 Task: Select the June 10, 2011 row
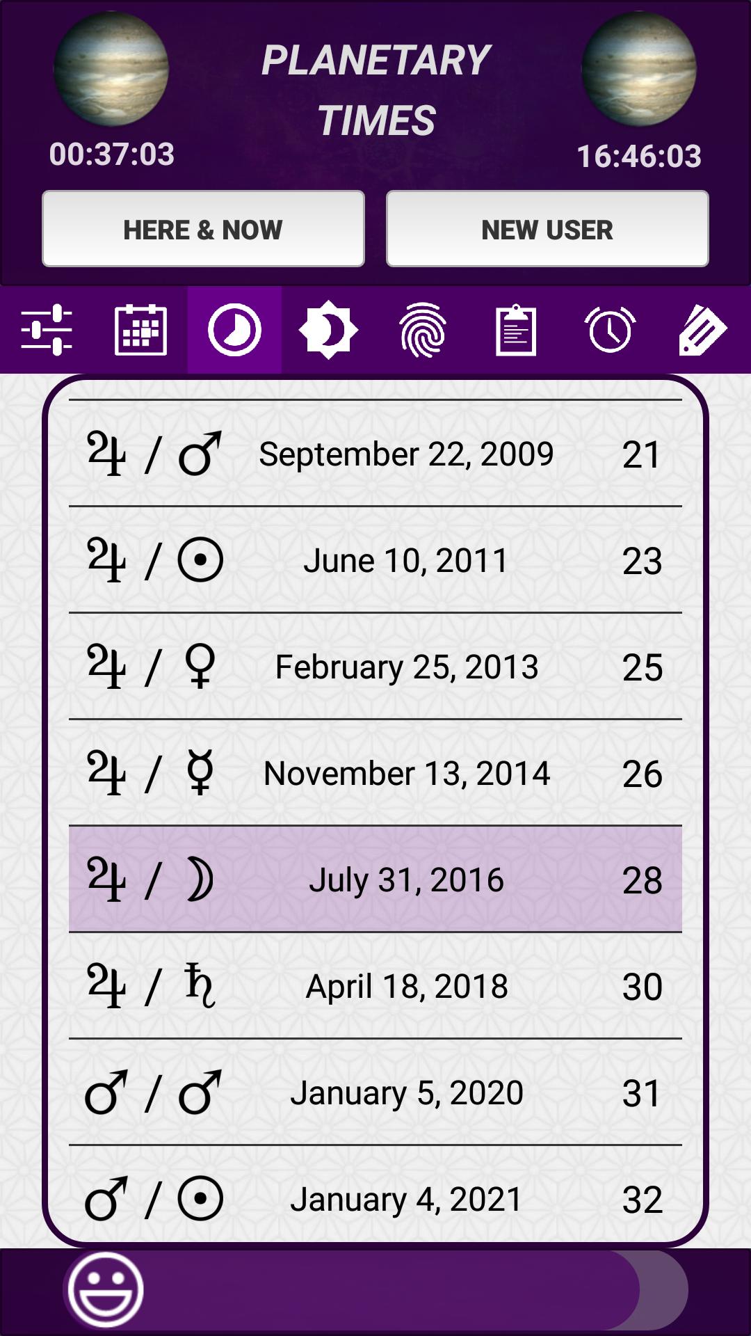pos(375,560)
